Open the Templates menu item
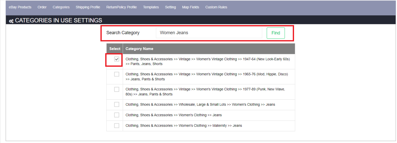Screen dimensions: 397x143 151,7
